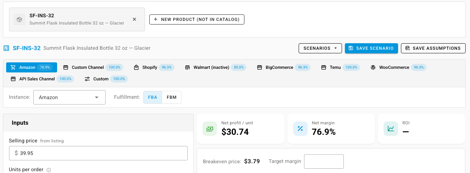Click the Target margin input box
The width and height of the screenshot is (470, 173).
tap(324, 161)
